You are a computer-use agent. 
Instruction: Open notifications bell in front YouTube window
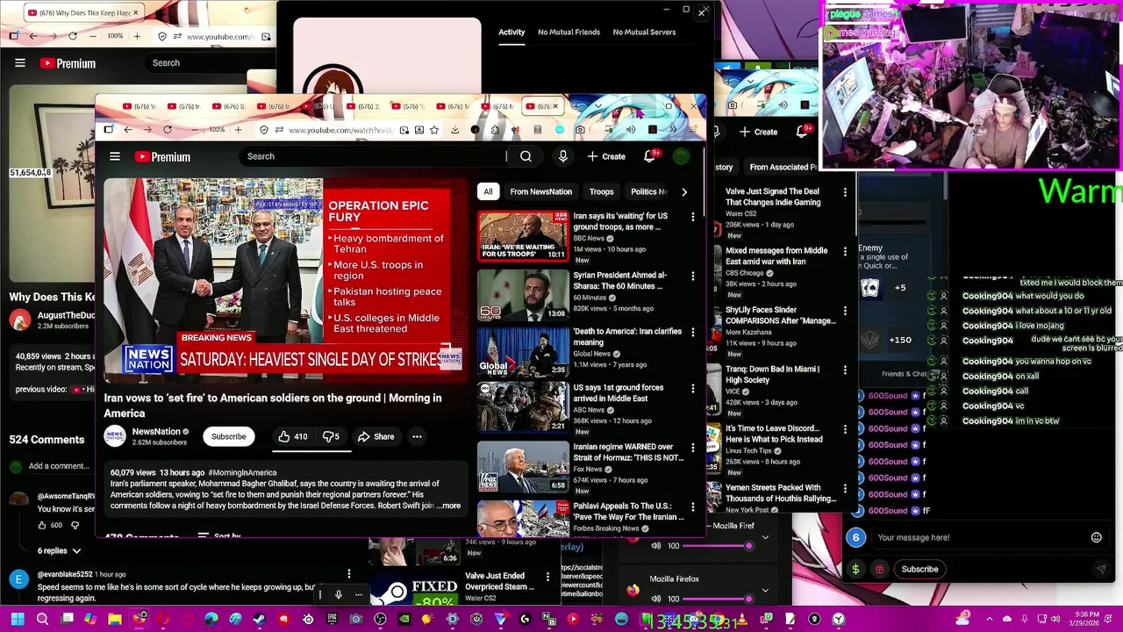point(650,156)
